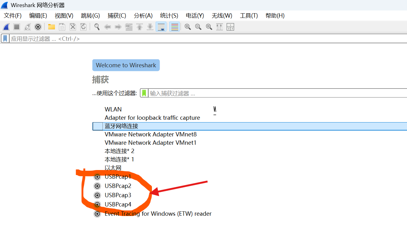Click the find packet magnifier icon
The image size is (407, 241).
point(97,27)
